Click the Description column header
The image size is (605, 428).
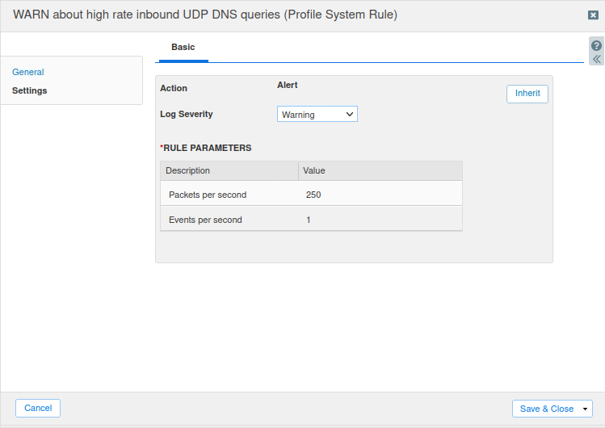pyautogui.click(x=229, y=170)
